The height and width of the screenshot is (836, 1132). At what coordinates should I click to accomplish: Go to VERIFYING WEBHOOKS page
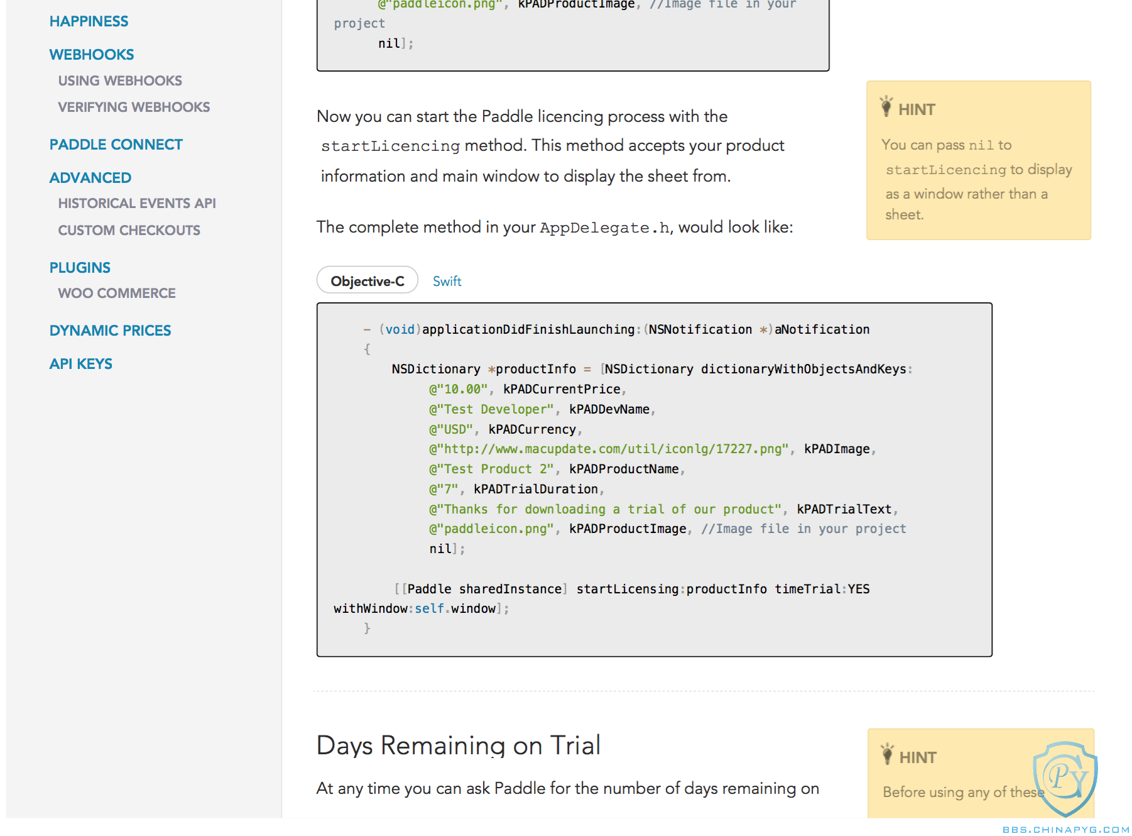click(134, 107)
